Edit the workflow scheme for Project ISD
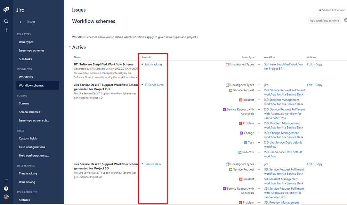Viewport: 347px width, 205px height. click(x=309, y=85)
